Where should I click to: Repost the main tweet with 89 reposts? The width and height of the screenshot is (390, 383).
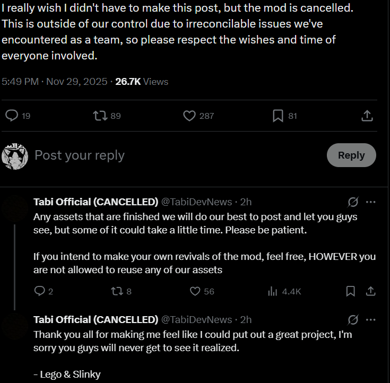100,116
